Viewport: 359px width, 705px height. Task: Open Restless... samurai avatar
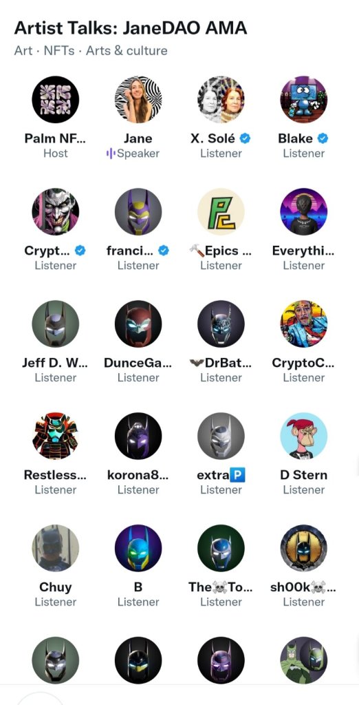(x=56, y=436)
